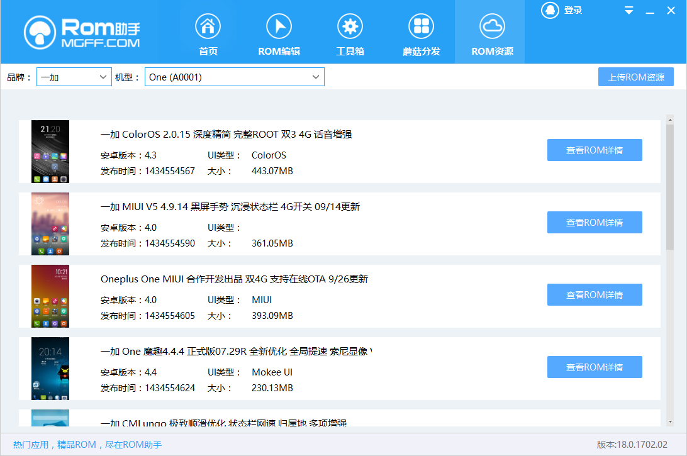Click the scrollbar down arrow
This screenshot has height=456, width=687.
coord(670,421)
